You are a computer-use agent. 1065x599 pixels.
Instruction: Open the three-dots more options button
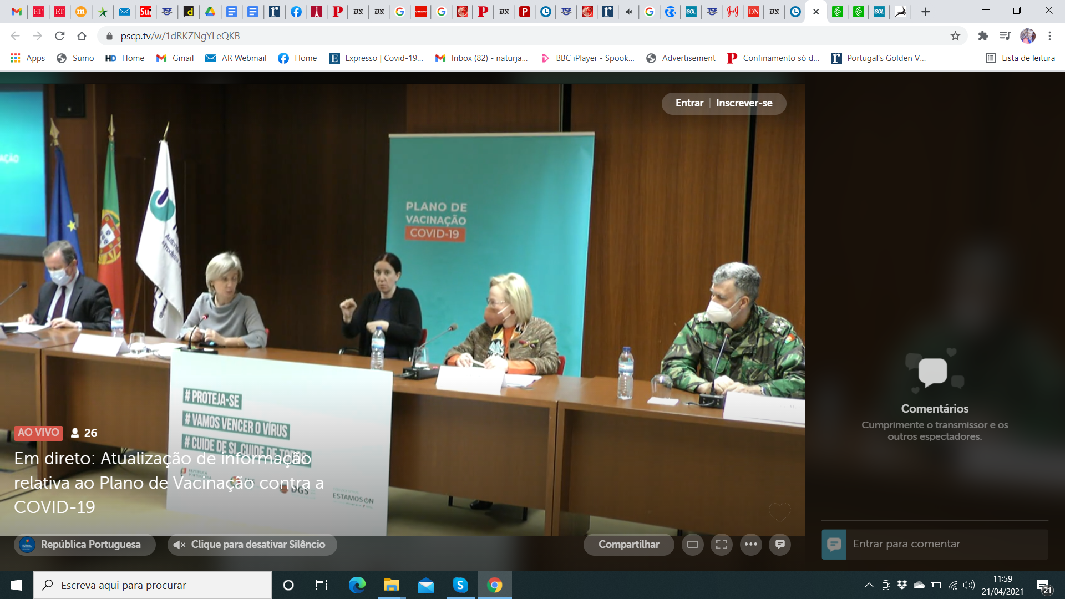tap(751, 545)
